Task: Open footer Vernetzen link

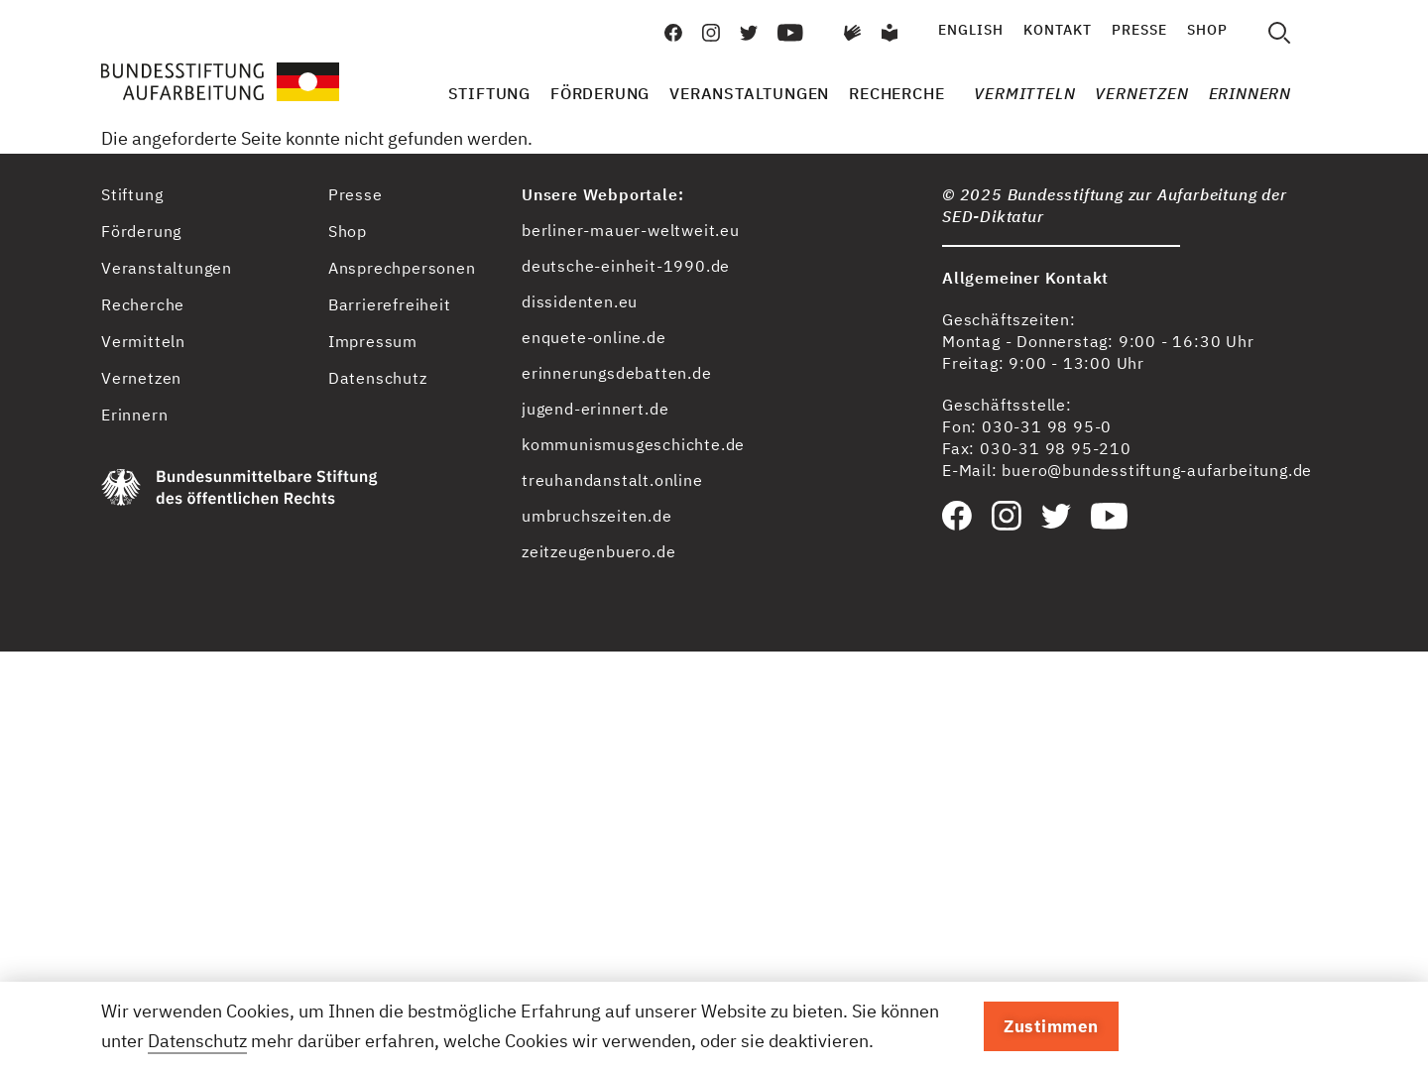Action: pyautogui.click(x=141, y=378)
